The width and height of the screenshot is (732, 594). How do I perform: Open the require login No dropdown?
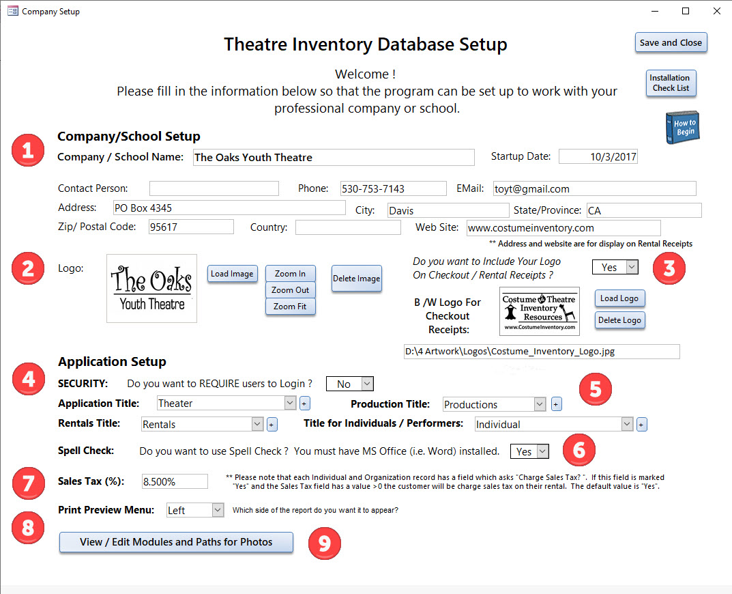pos(368,384)
